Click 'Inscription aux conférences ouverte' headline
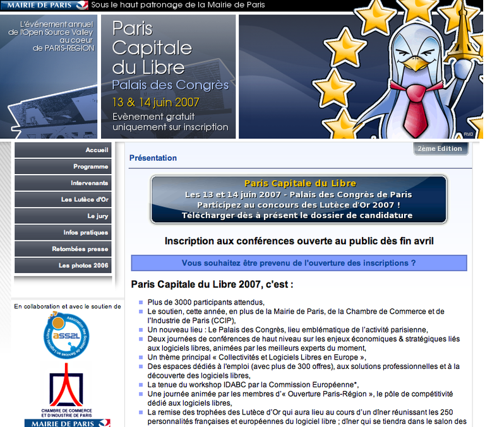Image resolution: width=485 pixels, height=427 pixels. click(x=299, y=241)
